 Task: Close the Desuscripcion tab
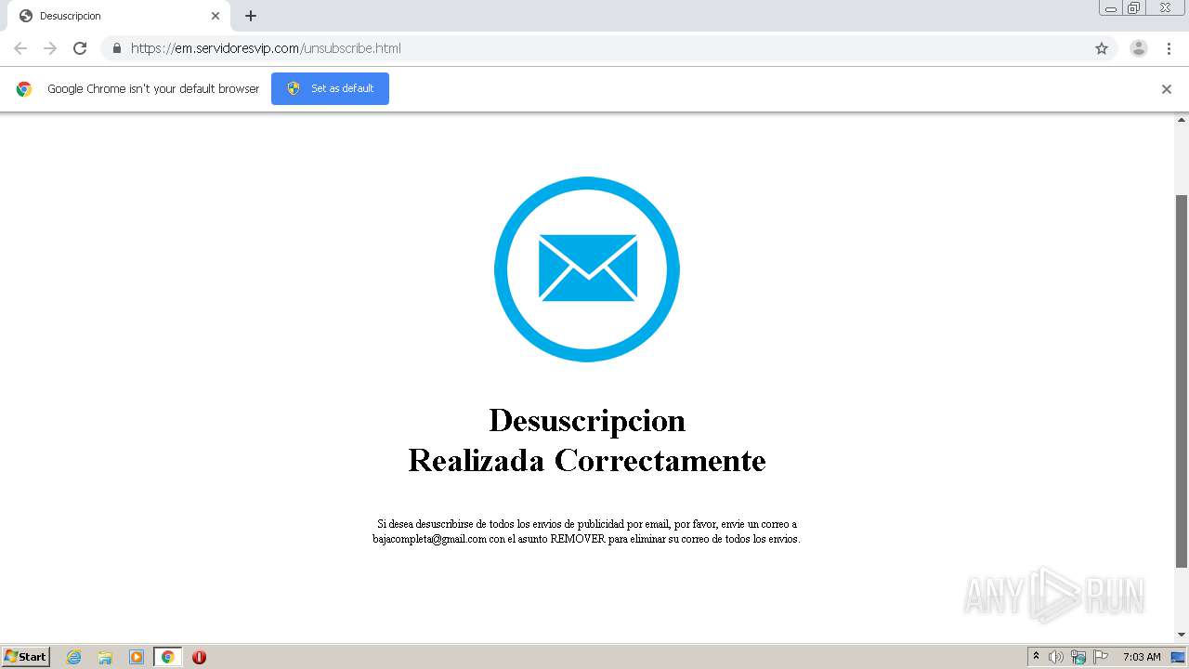tap(216, 16)
